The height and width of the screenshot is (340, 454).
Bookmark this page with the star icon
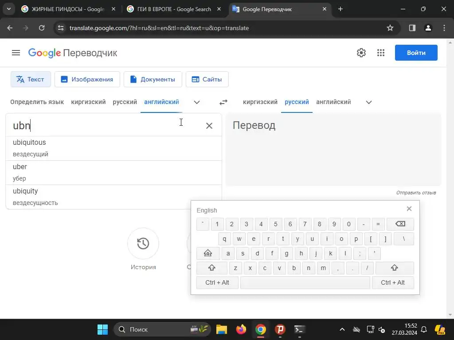pyautogui.click(x=390, y=28)
